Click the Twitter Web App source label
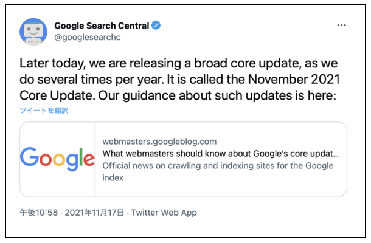 (x=165, y=213)
